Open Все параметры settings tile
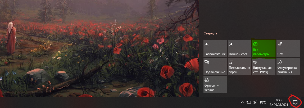This screenshot has height=108, width=304. click(264, 48)
